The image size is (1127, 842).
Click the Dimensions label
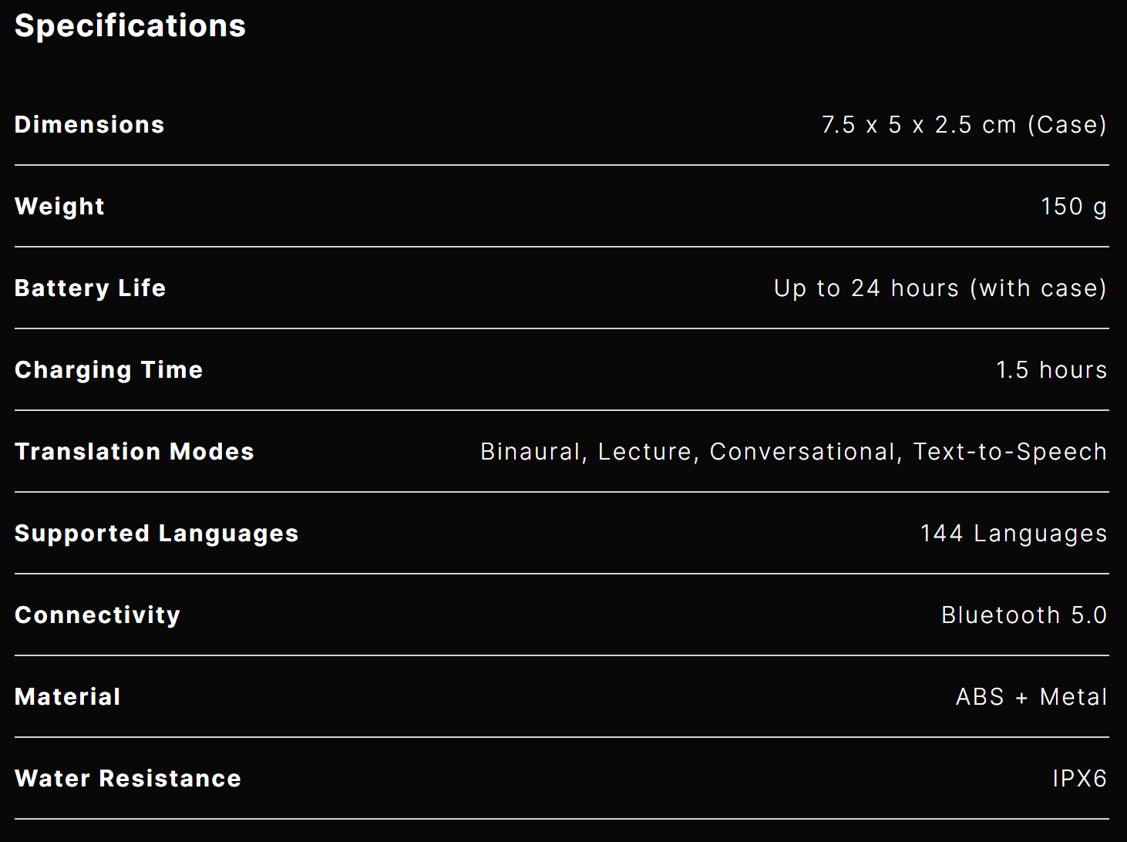tap(89, 125)
